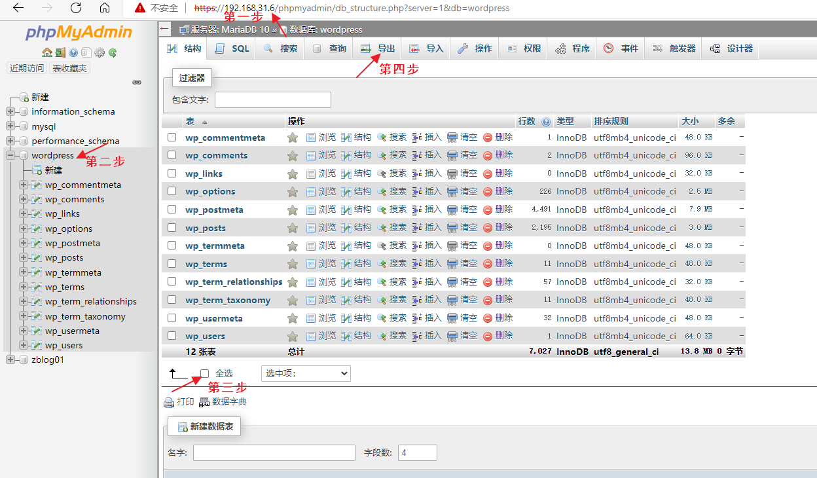The image size is (817, 478).
Task: Empty icon in wp_users row
Action: tap(452, 336)
